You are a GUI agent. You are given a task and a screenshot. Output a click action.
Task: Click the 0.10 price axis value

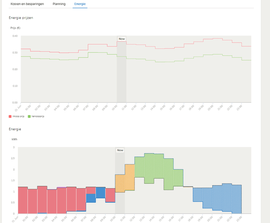click(x=15, y=86)
